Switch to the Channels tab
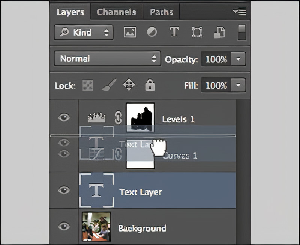300x245 pixels. coord(116,12)
